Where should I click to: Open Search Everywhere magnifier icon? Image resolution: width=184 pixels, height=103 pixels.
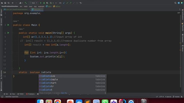(175, 3)
